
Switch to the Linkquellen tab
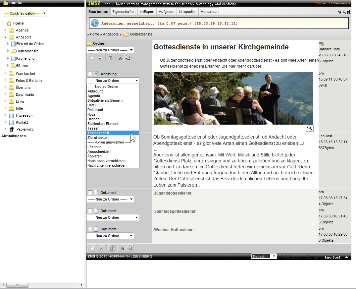[187, 12]
